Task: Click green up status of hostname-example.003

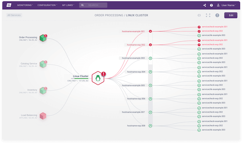Action: coord(150,58)
